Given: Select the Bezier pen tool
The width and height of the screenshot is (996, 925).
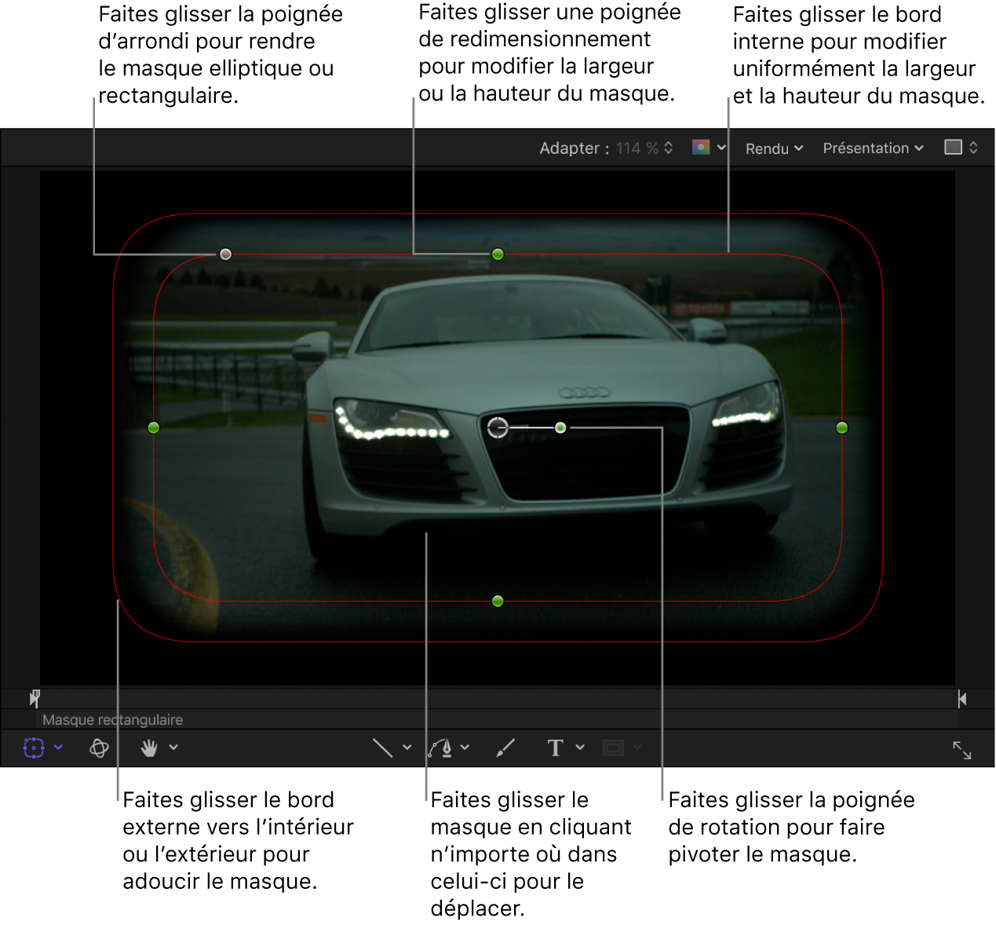Looking at the screenshot, I should (440, 748).
